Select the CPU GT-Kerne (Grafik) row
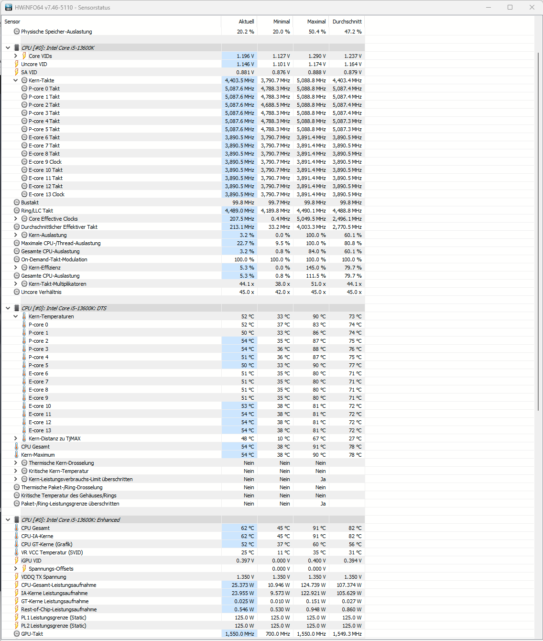The image size is (543, 641). (x=183, y=544)
